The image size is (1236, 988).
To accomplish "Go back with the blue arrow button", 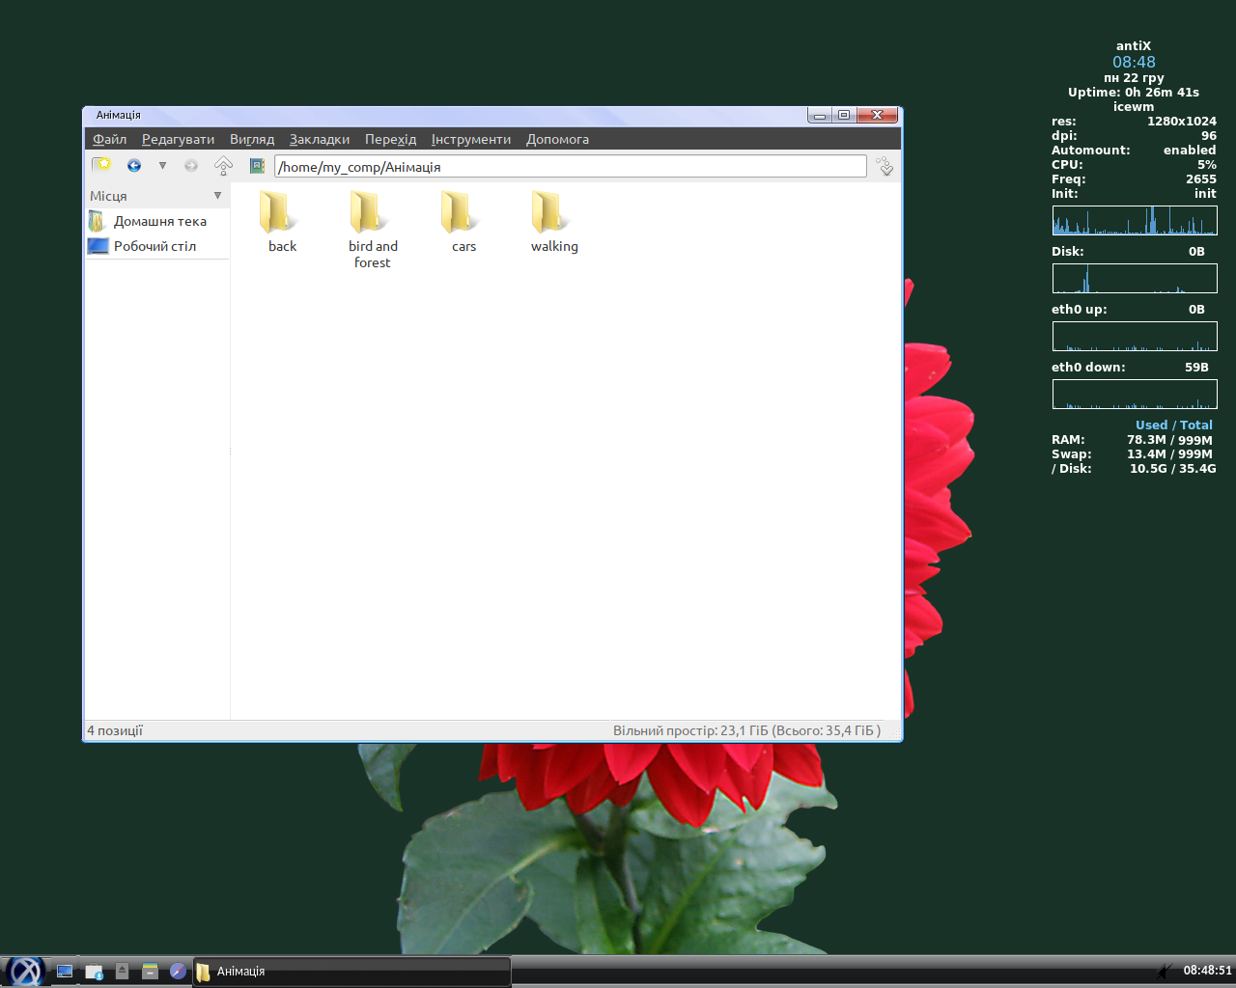I will 134,166.
